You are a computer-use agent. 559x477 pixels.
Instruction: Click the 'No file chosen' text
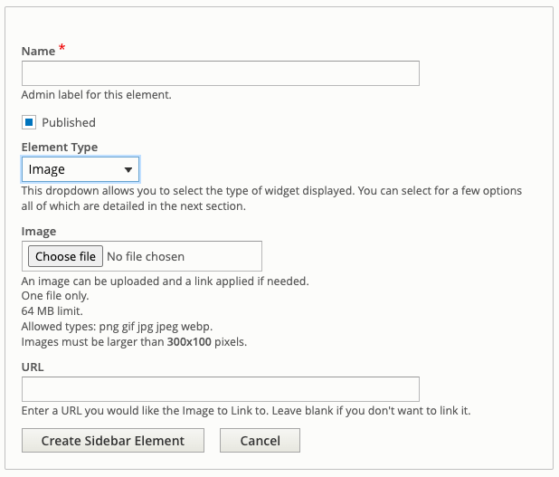146,256
